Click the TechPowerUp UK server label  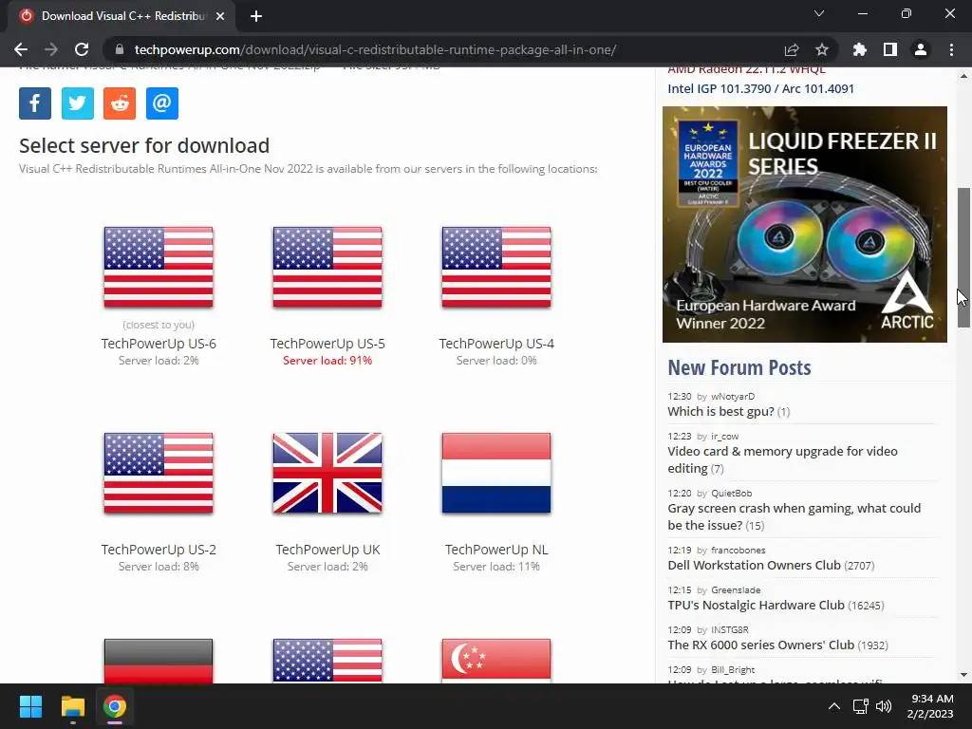tap(327, 550)
